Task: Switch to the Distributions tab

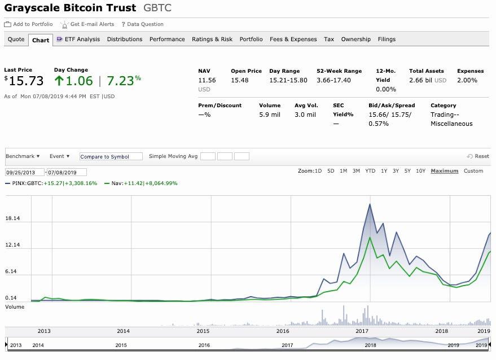Action: pyautogui.click(x=125, y=39)
